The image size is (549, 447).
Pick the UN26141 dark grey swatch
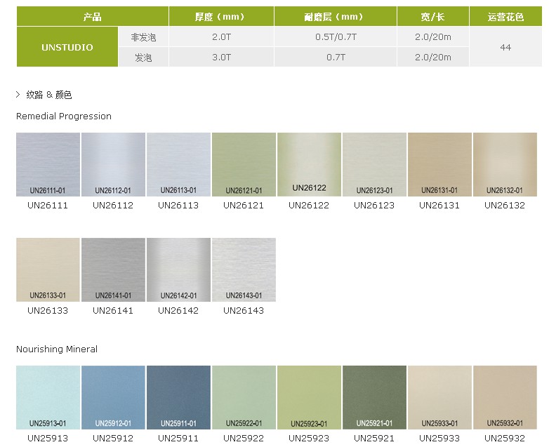(113, 270)
